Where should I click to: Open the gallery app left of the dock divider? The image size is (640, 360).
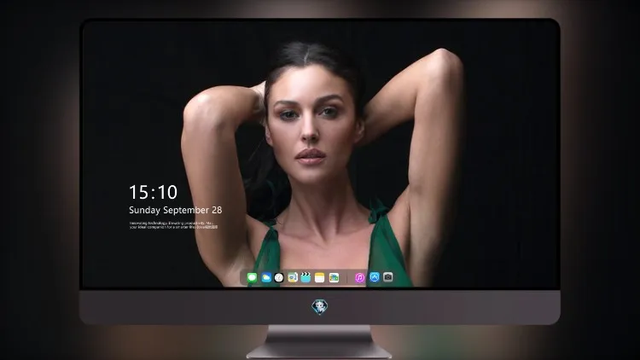point(334,277)
